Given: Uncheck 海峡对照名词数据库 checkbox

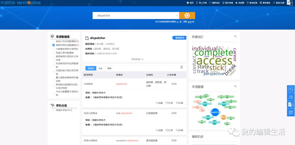Looking at the screenshot, I should click(x=54, y=45).
